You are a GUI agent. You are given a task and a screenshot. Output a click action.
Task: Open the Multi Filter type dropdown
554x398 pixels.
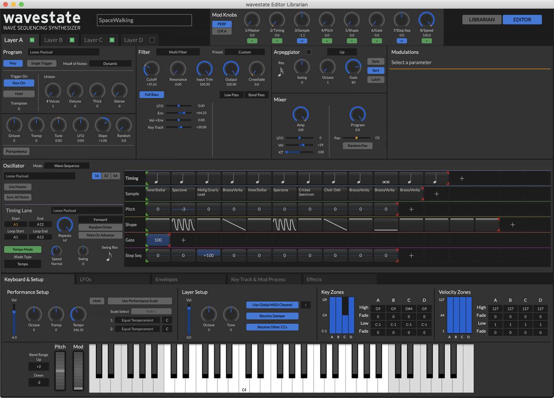tap(178, 52)
